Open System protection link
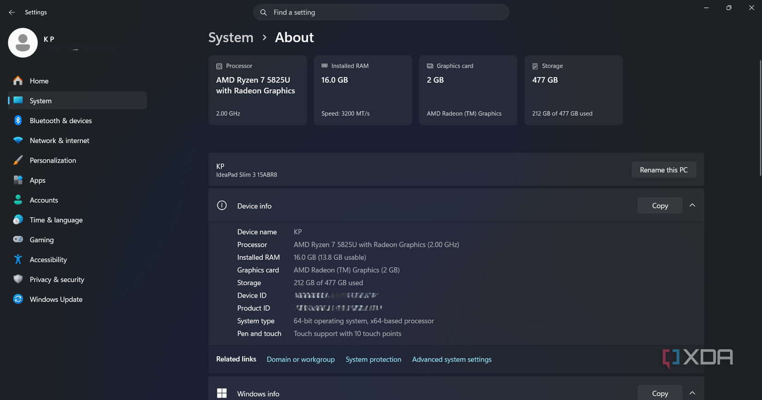Viewport: 762px width, 400px height. click(373, 359)
